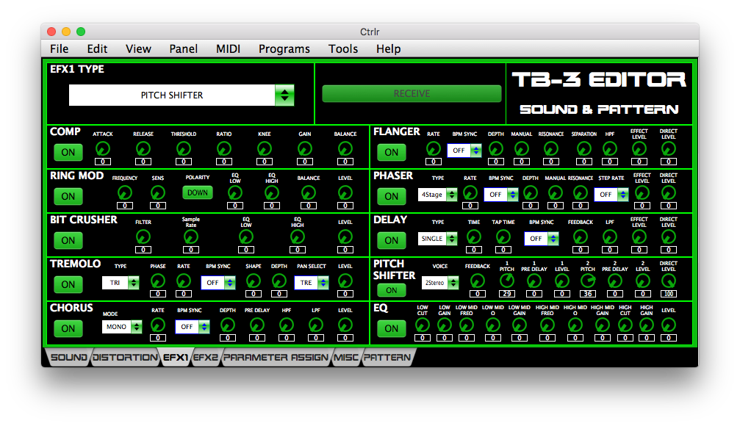Disable the PHASER effect
The height and width of the screenshot is (426, 740).
click(391, 196)
